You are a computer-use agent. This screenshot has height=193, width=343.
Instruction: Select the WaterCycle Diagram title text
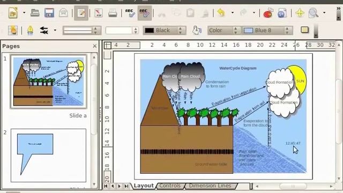click(x=238, y=68)
